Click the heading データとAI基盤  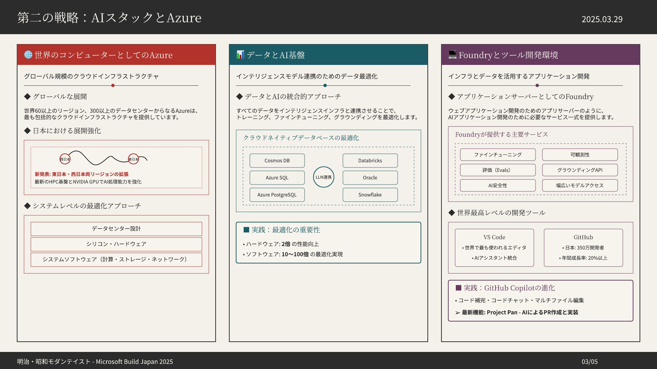[x=275, y=55]
